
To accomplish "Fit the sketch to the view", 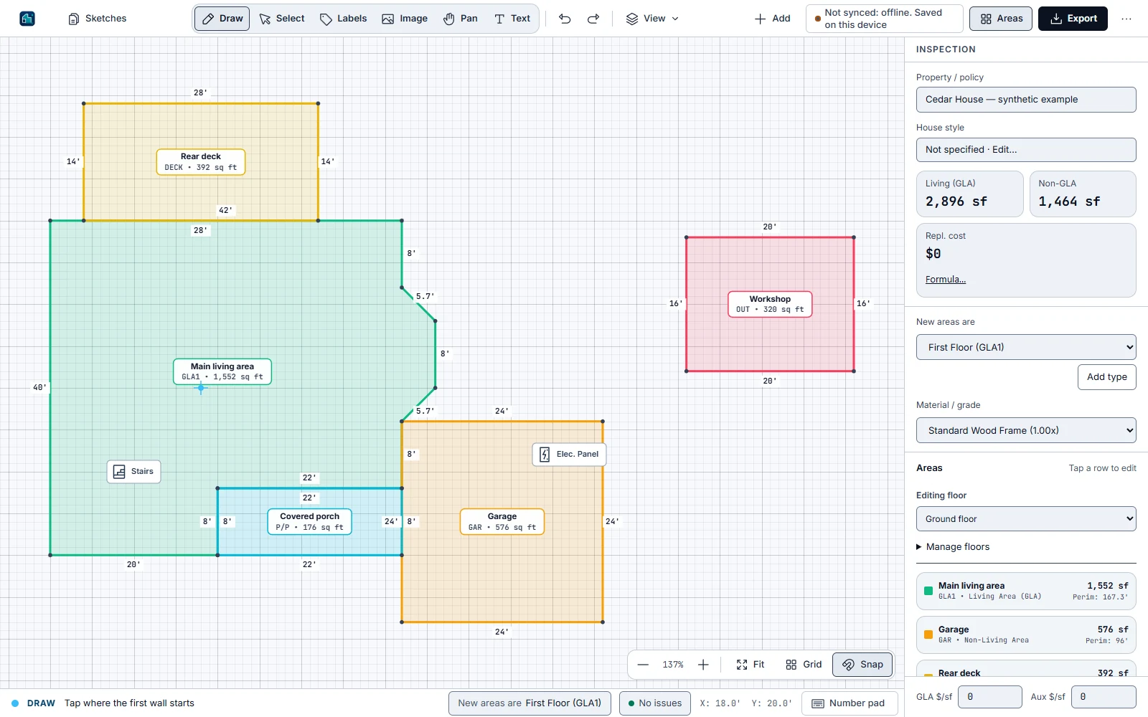I will (751, 665).
